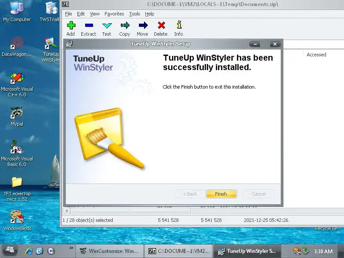Click the Start button on taskbar
The image size is (344, 258).
pos(10,251)
